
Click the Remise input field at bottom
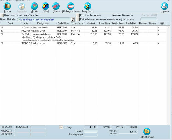(x=91, y=131)
